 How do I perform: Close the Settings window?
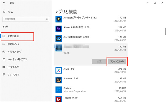(x=162, y=3)
